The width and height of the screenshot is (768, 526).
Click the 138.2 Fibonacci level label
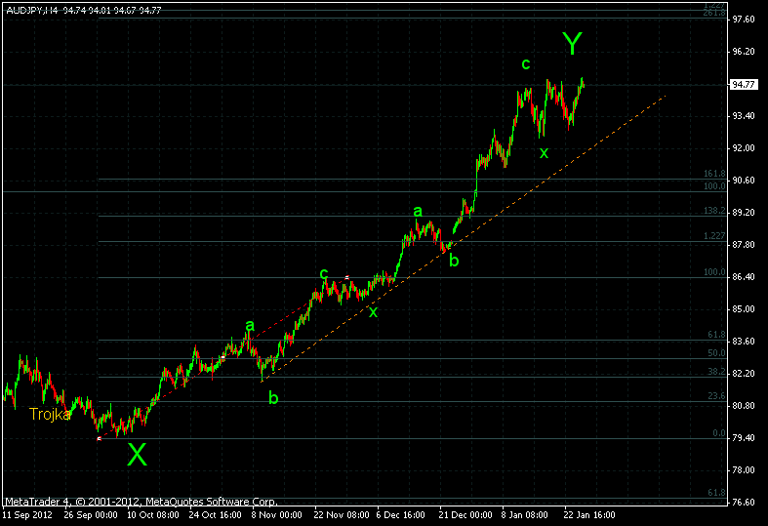714,211
